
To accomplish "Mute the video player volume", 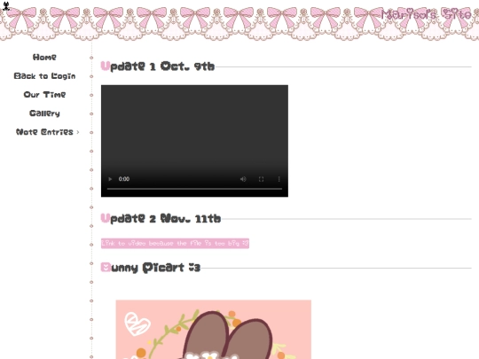I will [x=243, y=179].
